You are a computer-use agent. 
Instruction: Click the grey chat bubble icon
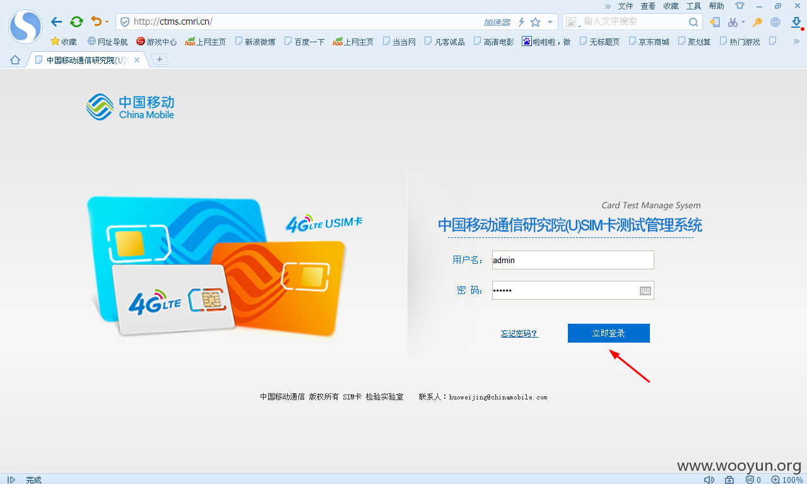(775, 22)
